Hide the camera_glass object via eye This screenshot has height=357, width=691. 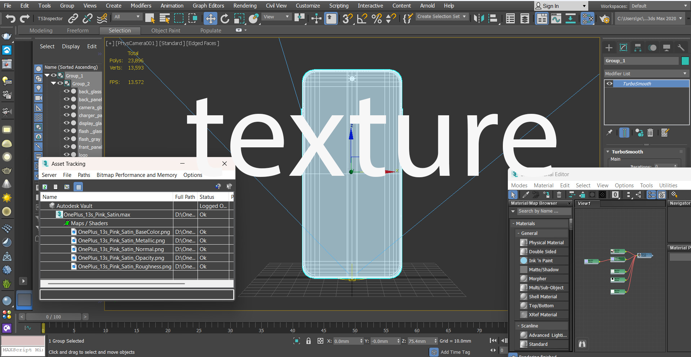(67, 107)
